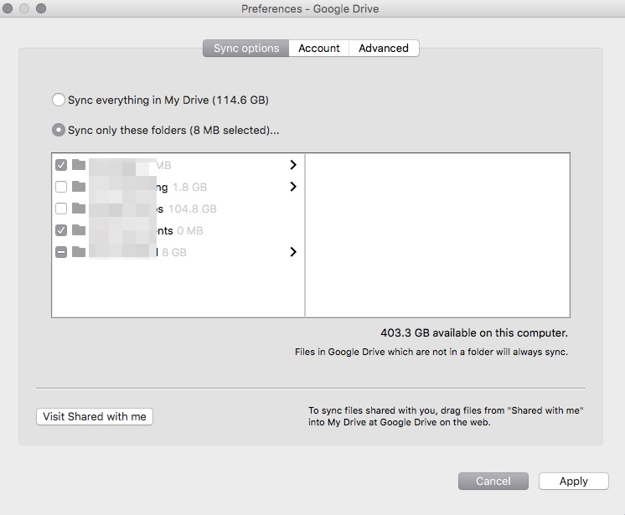Viewport: 625px width, 515px height.
Task: Check the 104.8 GB folder checkbox
Action: (x=61, y=209)
